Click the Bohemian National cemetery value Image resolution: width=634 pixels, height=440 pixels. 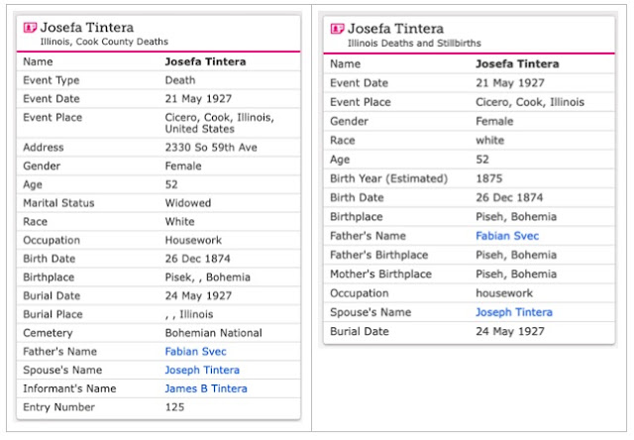[x=213, y=333]
